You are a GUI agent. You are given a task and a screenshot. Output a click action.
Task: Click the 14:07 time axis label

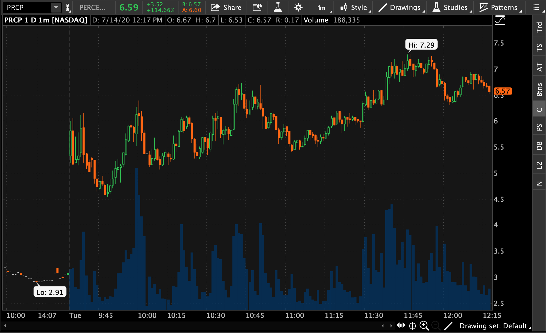tap(47, 315)
